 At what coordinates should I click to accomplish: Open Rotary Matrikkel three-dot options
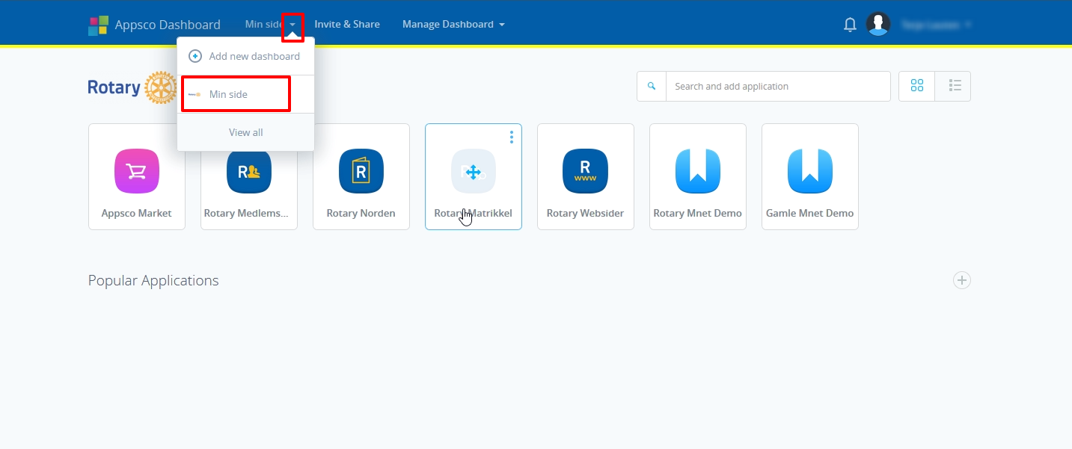coord(512,137)
